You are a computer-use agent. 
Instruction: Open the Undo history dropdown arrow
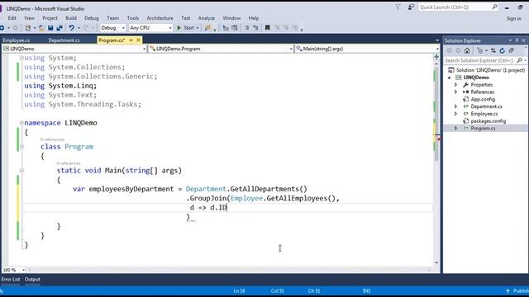pyautogui.click(x=79, y=28)
